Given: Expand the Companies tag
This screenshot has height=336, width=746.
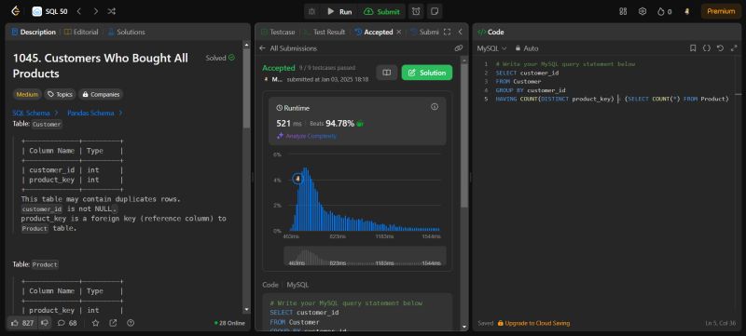Looking at the screenshot, I should point(101,94).
